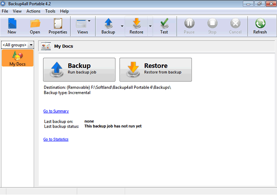Open the Properties toolbar icon
Screen dimensions: 277x195
(x=58, y=23)
